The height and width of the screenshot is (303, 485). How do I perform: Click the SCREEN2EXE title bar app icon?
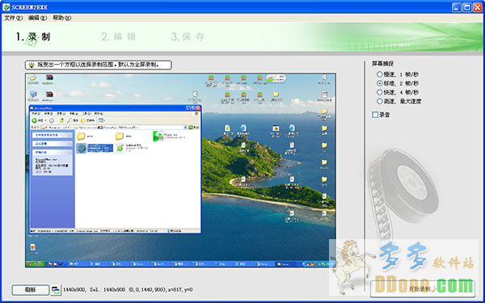6,6
